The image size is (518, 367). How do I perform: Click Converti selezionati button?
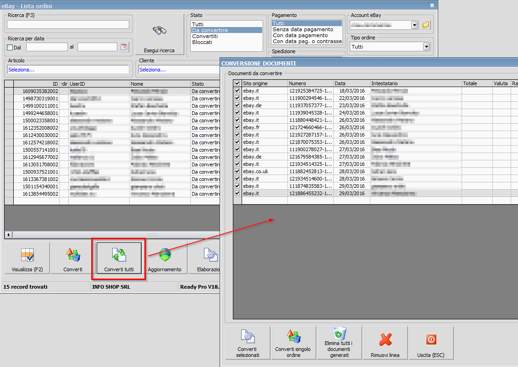(x=248, y=343)
